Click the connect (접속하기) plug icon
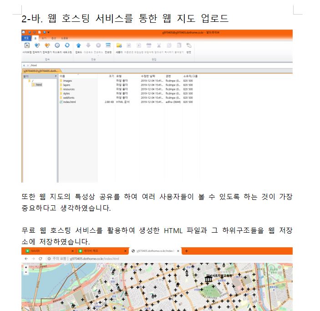This screenshot has height=311, width=320. point(37,46)
